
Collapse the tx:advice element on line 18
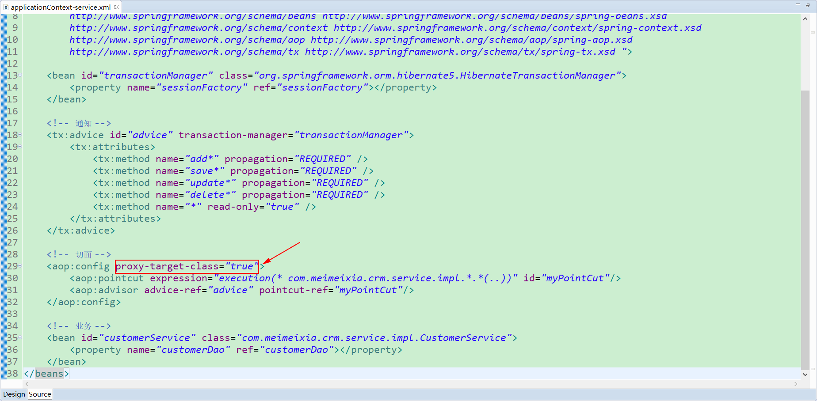[x=21, y=135]
